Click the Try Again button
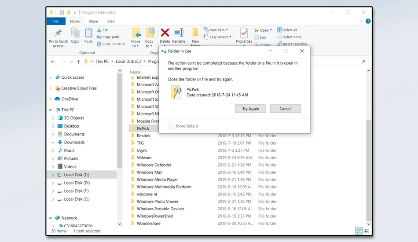 (x=251, y=109)
